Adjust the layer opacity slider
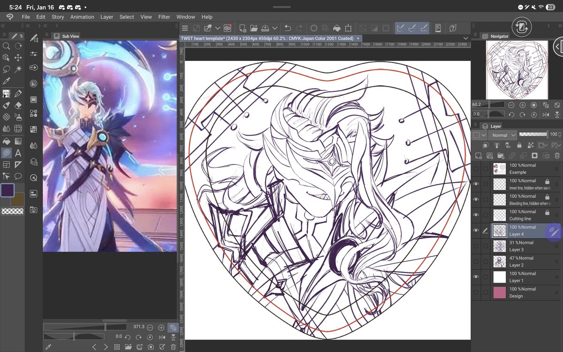This screenshot has width=563, height=352. (534, 135)
